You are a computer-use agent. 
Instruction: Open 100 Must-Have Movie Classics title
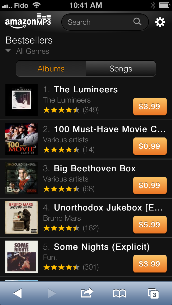click(x=110, y=129)
